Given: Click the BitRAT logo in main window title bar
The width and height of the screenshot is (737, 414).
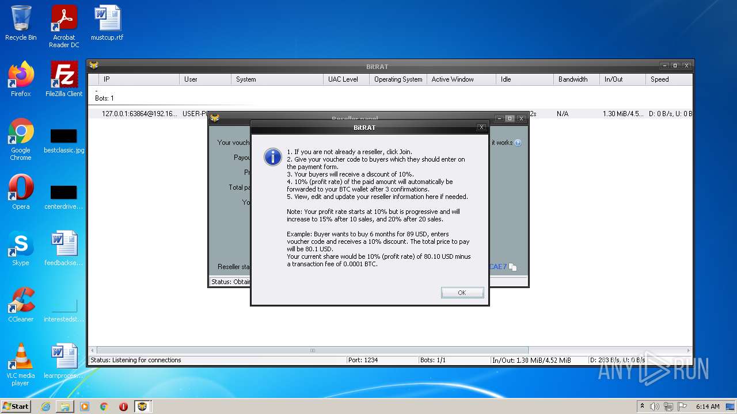Looking at the screenshot, I should pos(94,66).
